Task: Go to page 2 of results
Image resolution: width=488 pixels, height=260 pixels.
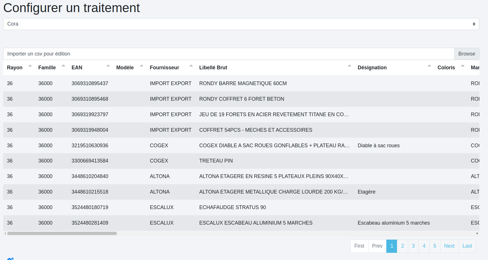Action: point(402,246)
